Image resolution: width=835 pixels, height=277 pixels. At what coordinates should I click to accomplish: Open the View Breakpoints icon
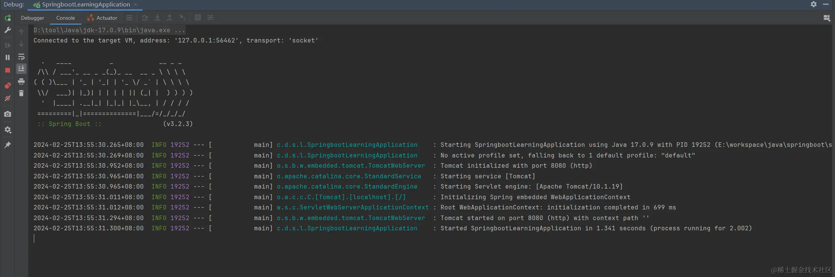coord(8,85)
